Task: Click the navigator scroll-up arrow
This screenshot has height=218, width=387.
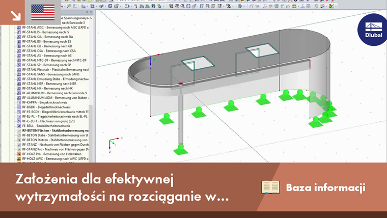Action: pyautogui.click(x=91, y=18)
